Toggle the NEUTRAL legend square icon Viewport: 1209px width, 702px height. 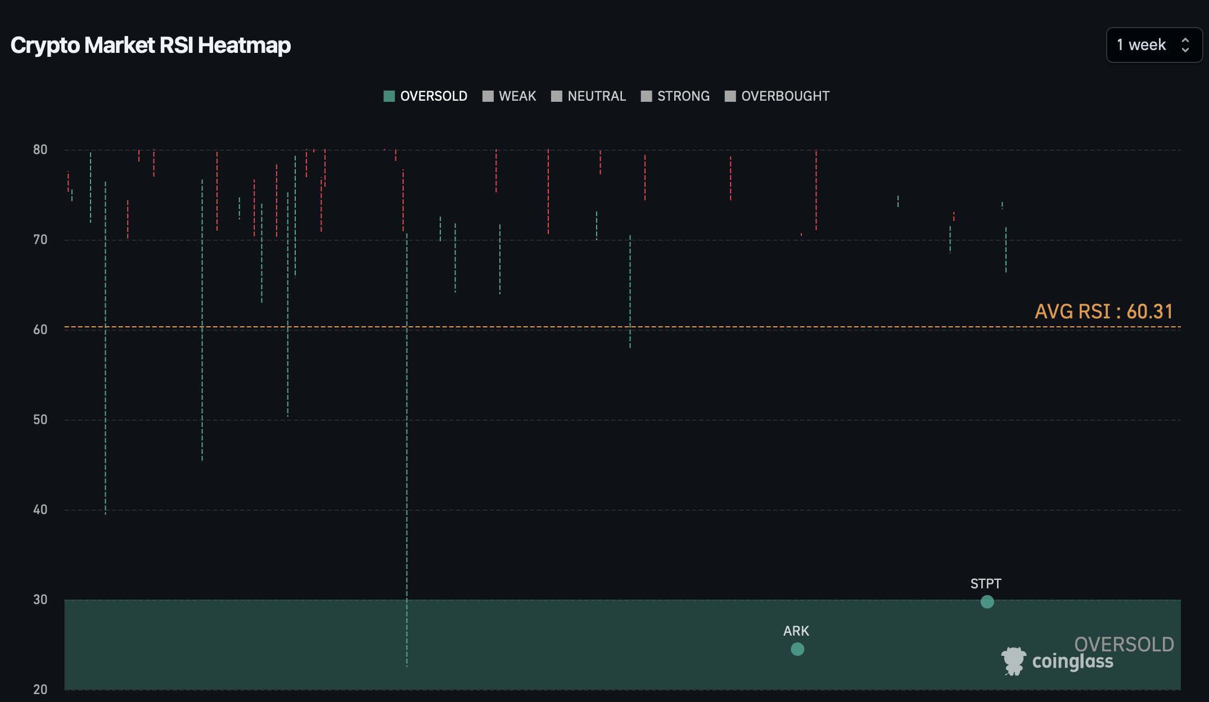[557, 96]
